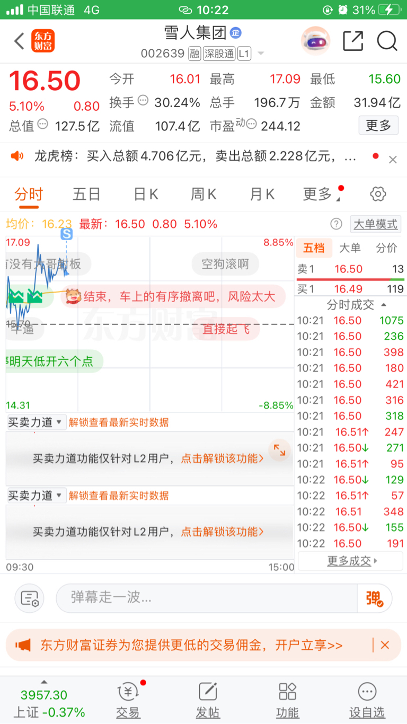
Task: Open the search magnifier icon
Action: (x=387, y=41)
